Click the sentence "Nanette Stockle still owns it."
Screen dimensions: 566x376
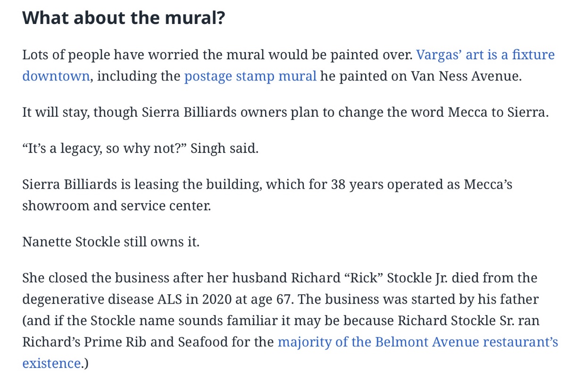point(111,242)
